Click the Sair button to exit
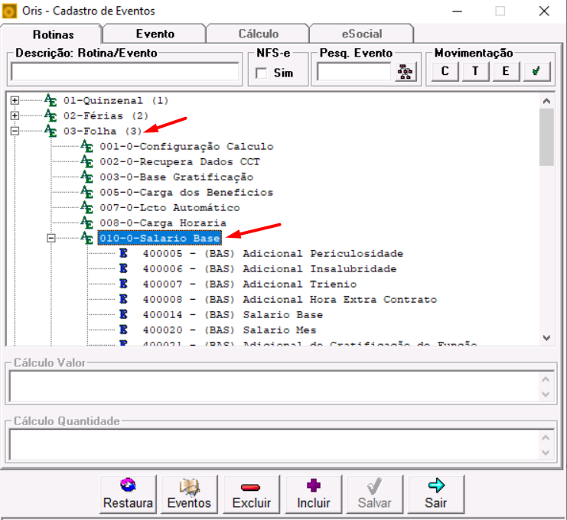 tap(435, 494)
